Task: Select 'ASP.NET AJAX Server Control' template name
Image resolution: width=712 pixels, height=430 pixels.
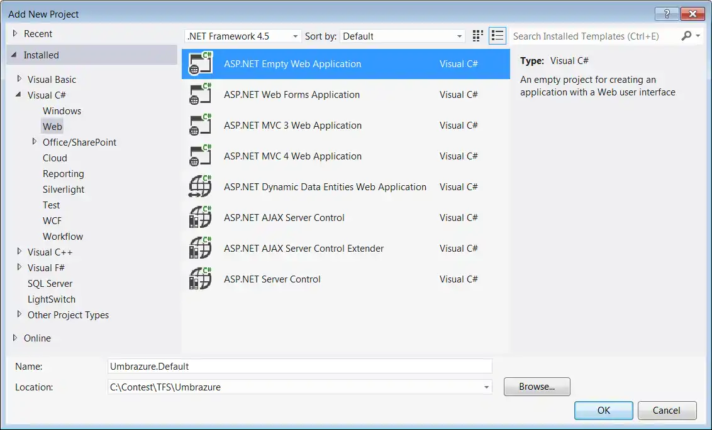Action: (x=284, y=218)
